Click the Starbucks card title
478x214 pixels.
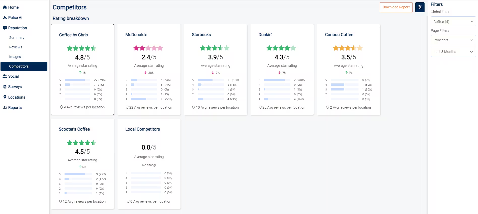tap(201, 35)
